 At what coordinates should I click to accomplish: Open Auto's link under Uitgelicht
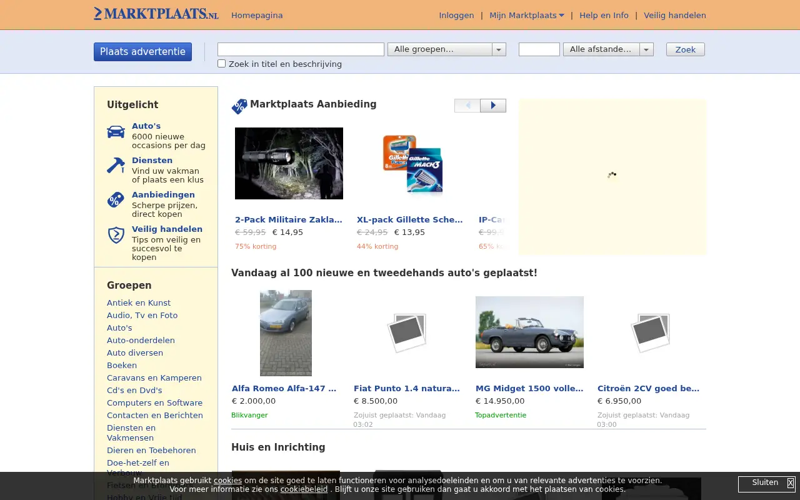[146, 126]
